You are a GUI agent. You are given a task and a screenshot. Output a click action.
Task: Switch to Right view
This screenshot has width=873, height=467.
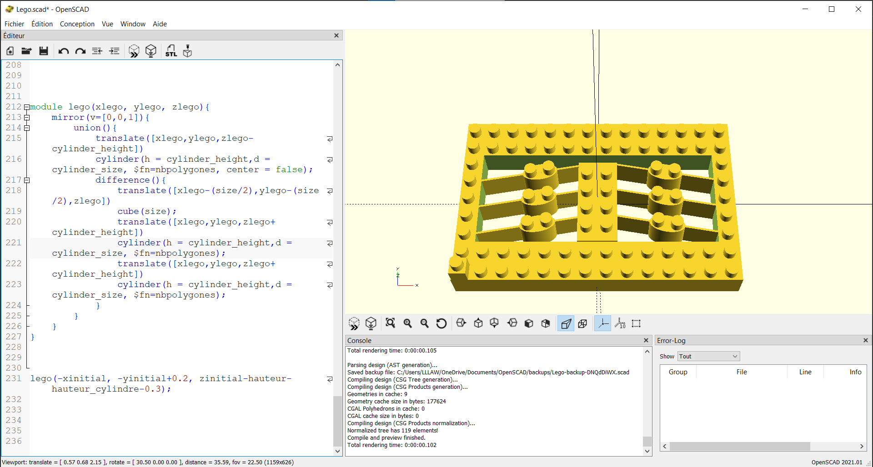pos(461,323)
